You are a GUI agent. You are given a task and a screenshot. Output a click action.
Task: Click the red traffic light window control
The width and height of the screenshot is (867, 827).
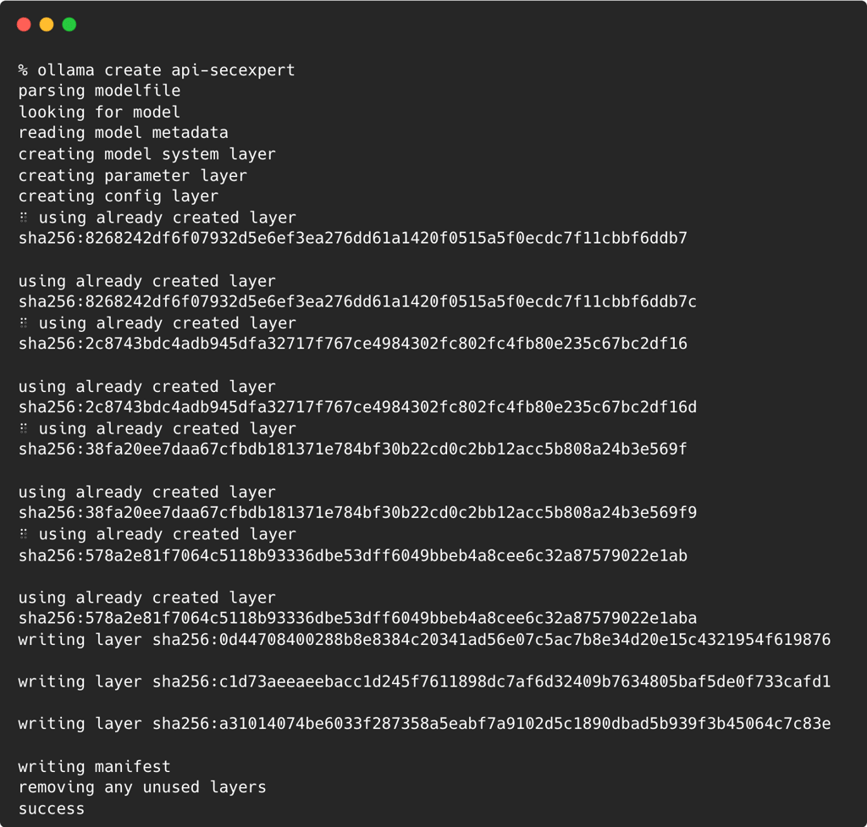(24, 24)
